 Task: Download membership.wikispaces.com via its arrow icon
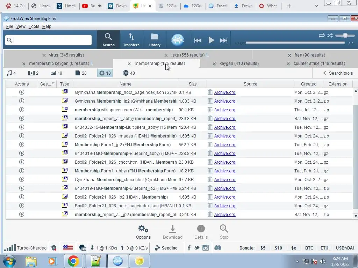coord(22,110)
